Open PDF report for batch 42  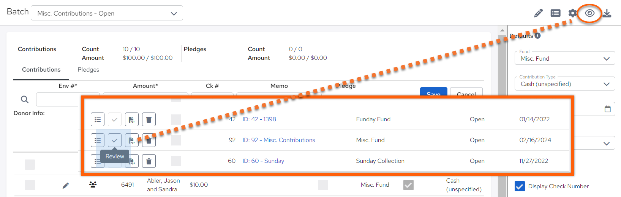[x=132, y=119]
